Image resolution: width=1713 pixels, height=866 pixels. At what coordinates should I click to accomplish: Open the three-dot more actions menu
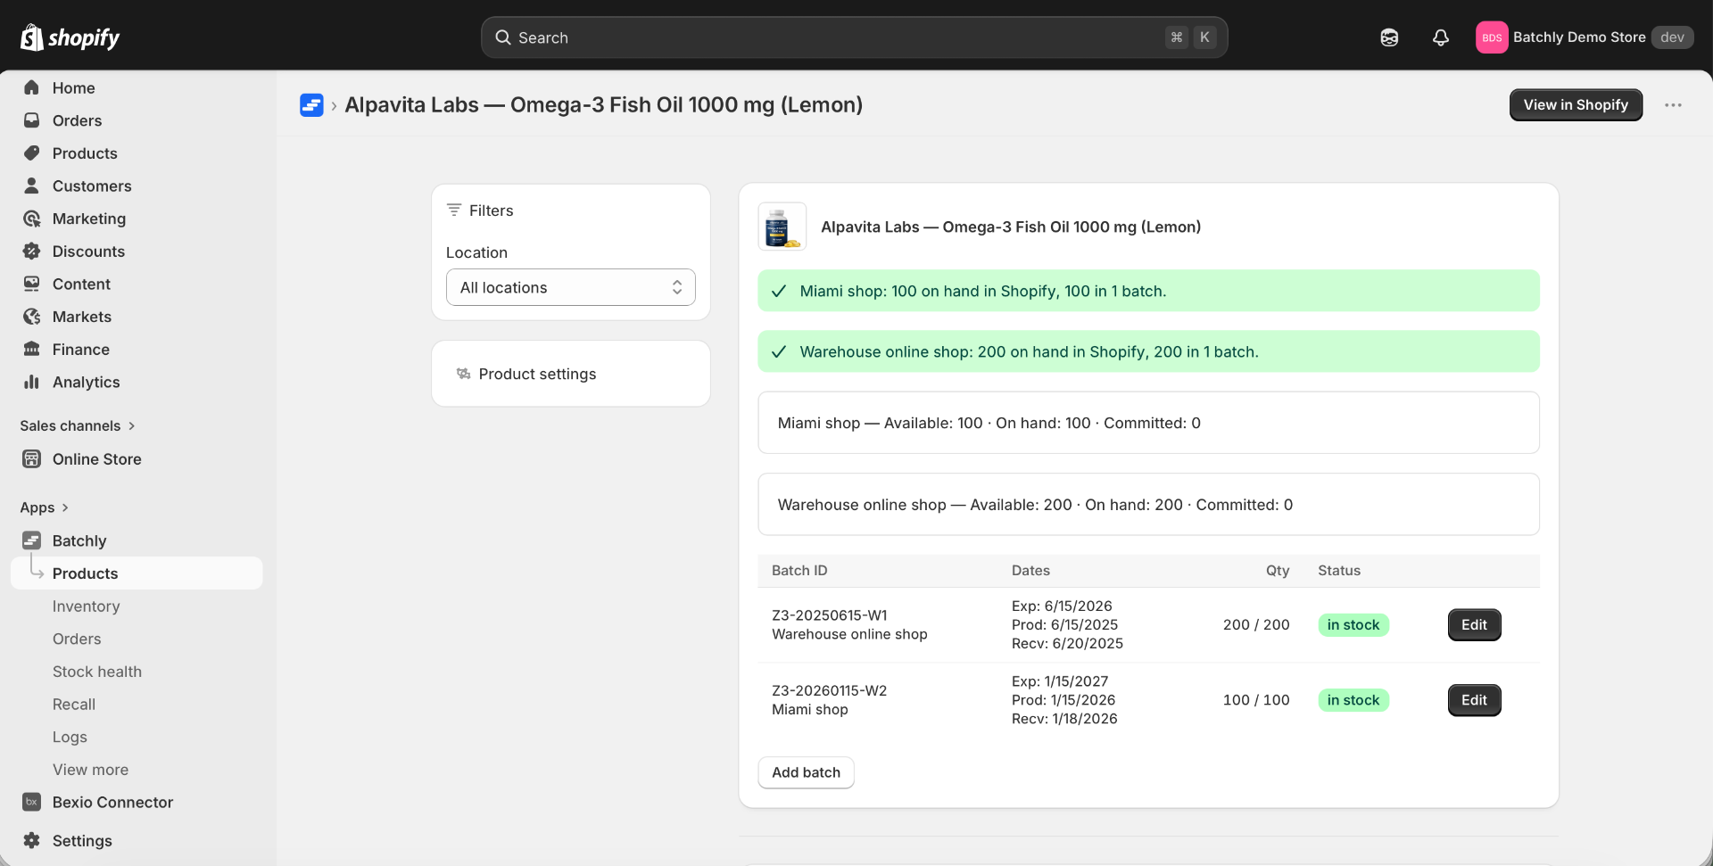click(x=1673, y=105)
